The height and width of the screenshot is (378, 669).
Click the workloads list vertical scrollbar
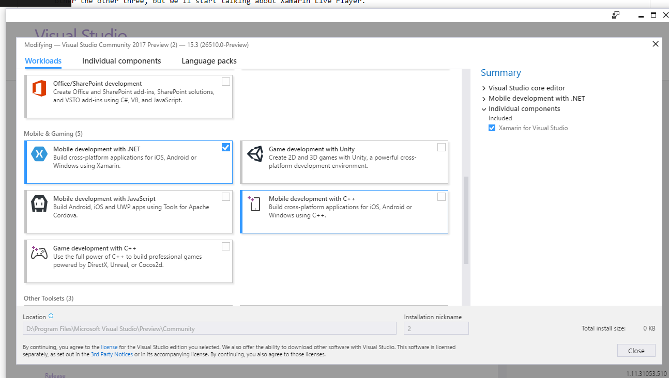(466, 220)
